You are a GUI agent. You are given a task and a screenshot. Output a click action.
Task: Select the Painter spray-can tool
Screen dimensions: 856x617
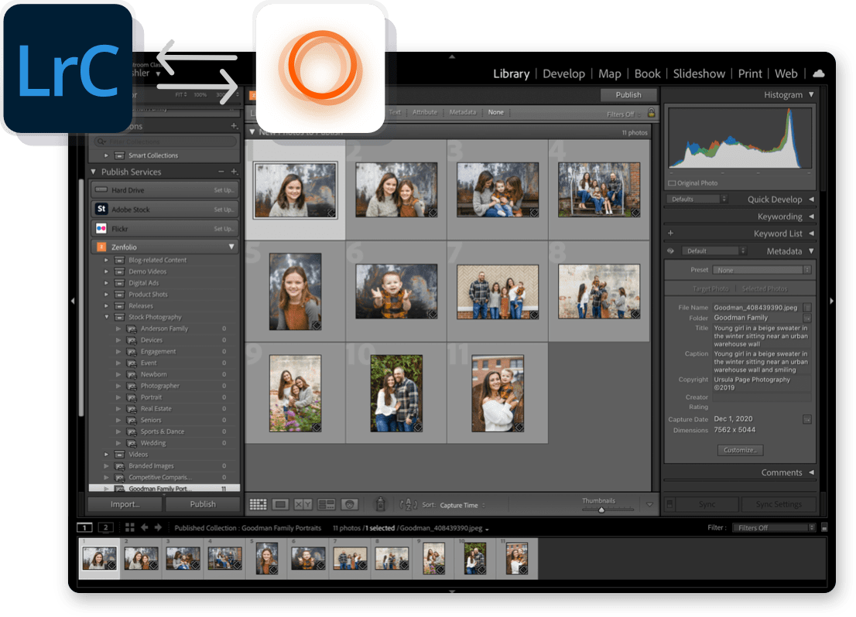[380, 503]
